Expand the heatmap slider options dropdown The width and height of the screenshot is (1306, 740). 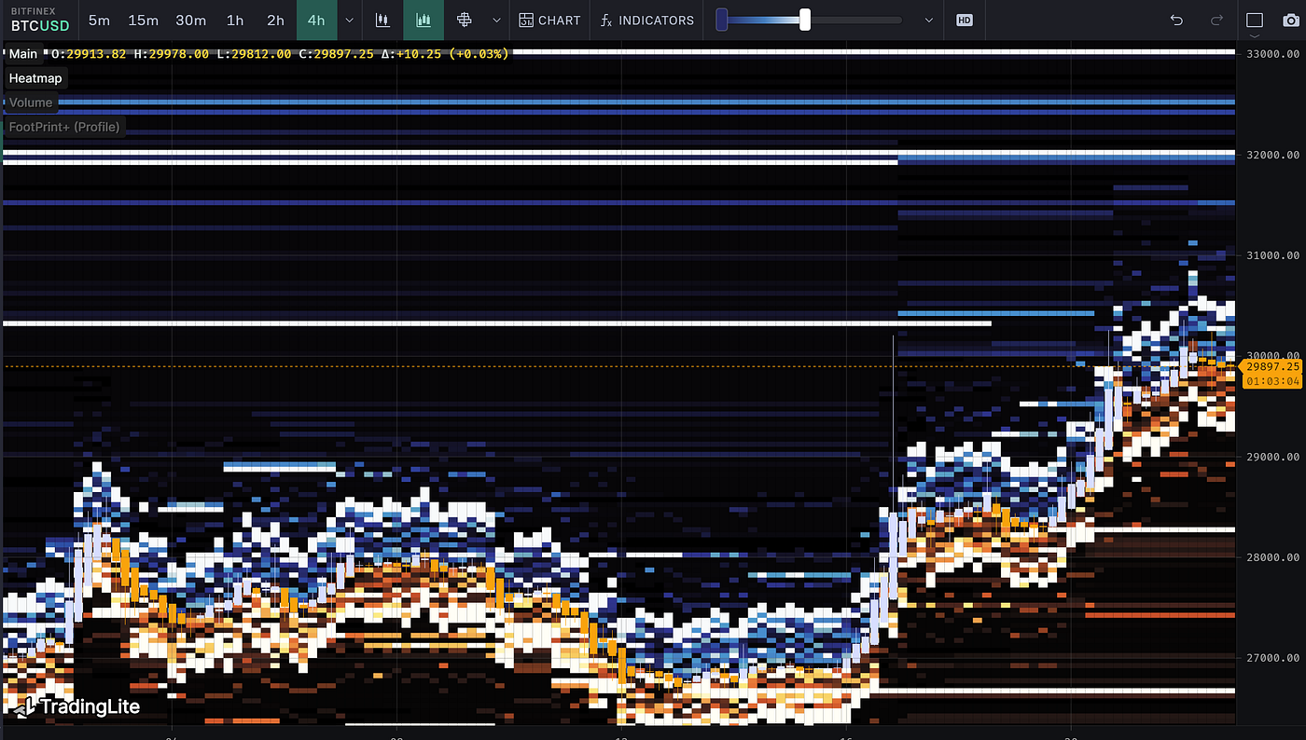click(928, 20)
